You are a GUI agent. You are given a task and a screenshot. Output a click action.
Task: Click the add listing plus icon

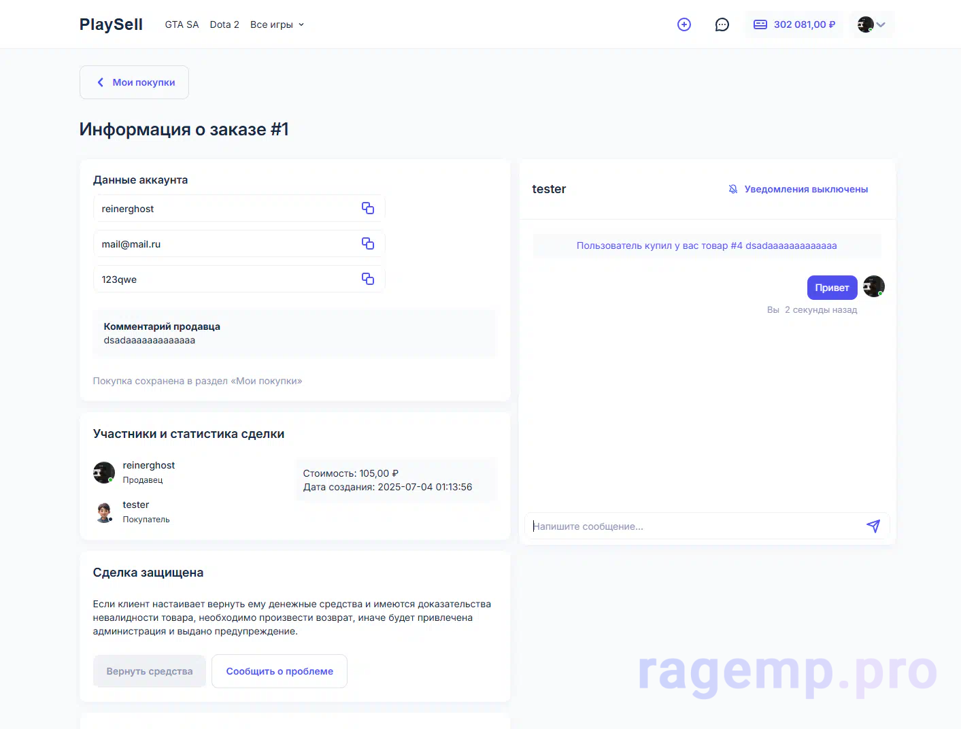pos(684,24)
